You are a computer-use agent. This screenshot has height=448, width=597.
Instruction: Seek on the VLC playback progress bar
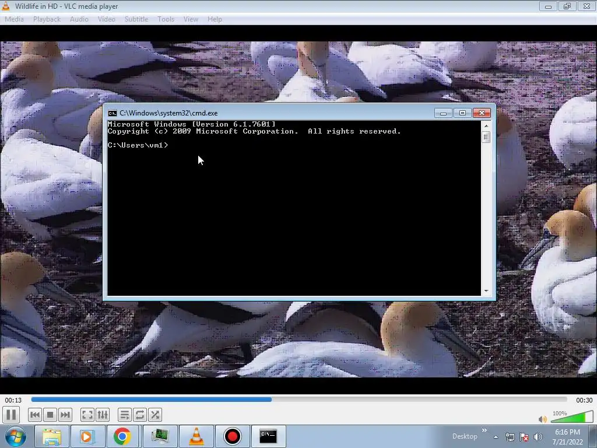pos(299,400)
